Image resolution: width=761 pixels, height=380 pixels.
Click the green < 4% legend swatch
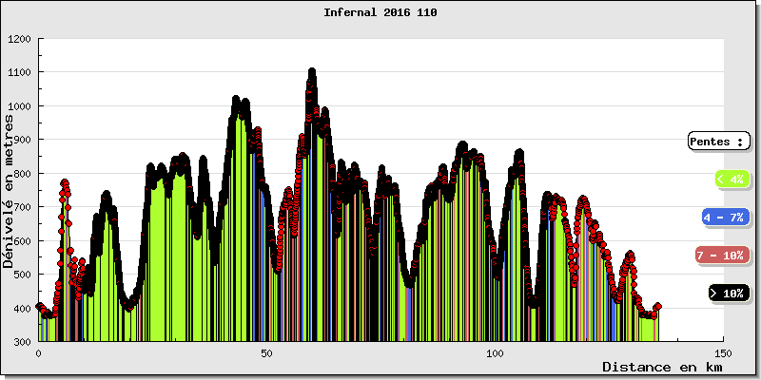(x=730, y=179)
